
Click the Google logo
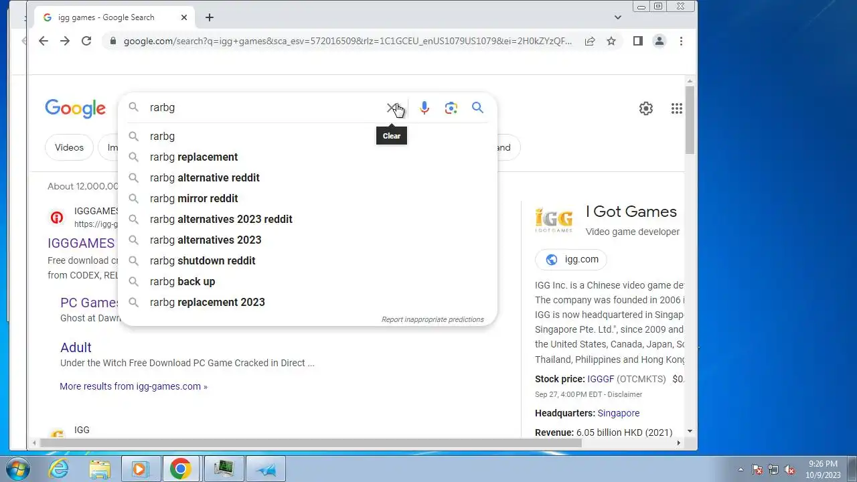coord(75,108)
